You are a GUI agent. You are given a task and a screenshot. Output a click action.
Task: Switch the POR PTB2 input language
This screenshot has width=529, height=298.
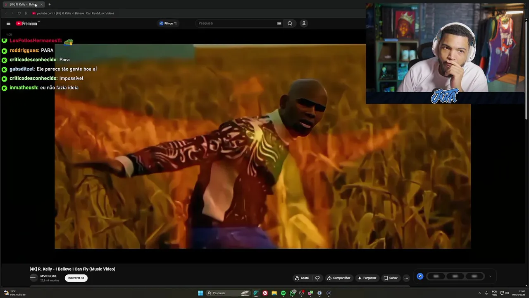point(494,293)
